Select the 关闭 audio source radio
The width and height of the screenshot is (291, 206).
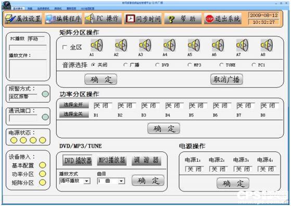click(x=93, y=65)
